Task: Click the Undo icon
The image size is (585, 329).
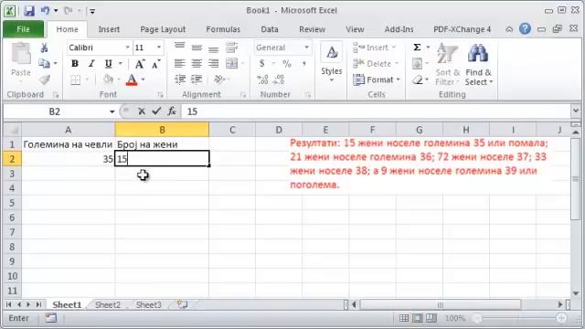Action: tap(46, 11)
